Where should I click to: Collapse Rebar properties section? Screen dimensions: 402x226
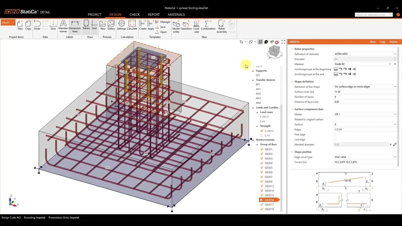tap(292, 49)
